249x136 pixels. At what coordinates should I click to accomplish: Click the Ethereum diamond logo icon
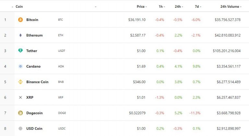pyautogui.click(x=20, y=35)
